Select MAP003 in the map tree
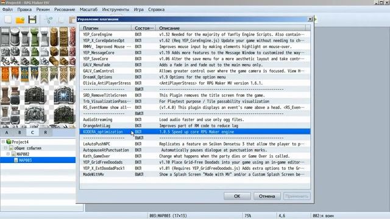The width and height of the screenshot is (390, 219). [x=26, y=160]
